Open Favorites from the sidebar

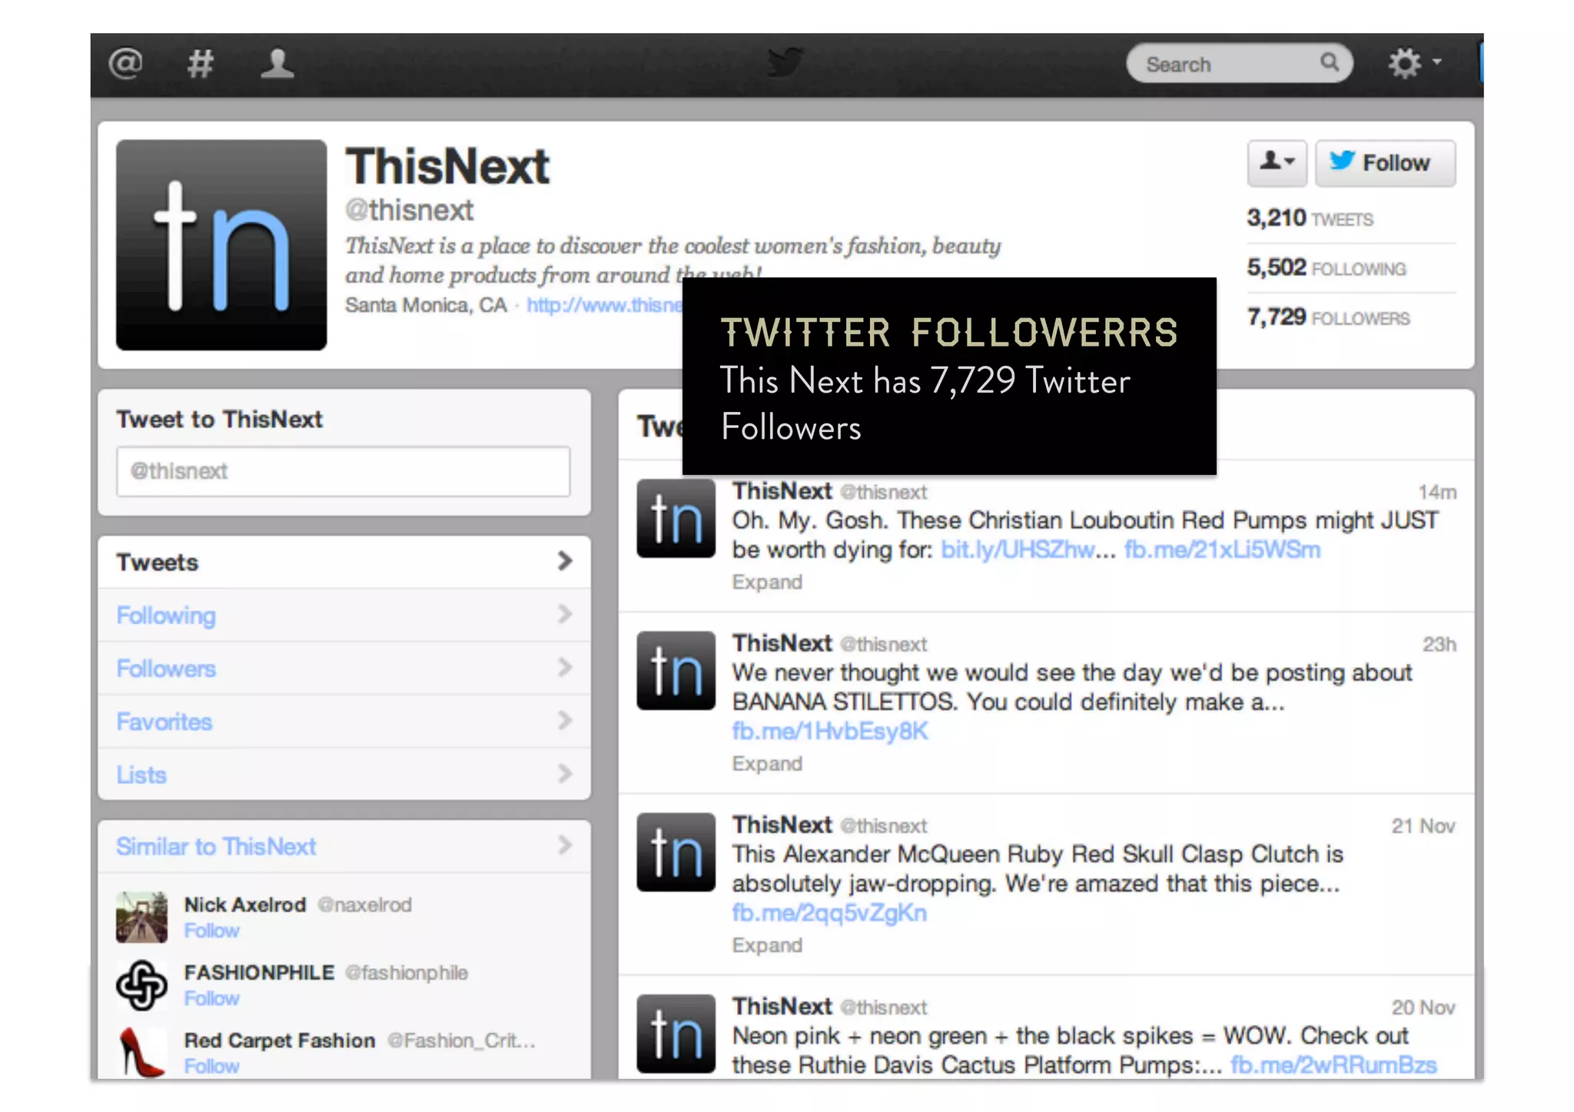[164, 722]
